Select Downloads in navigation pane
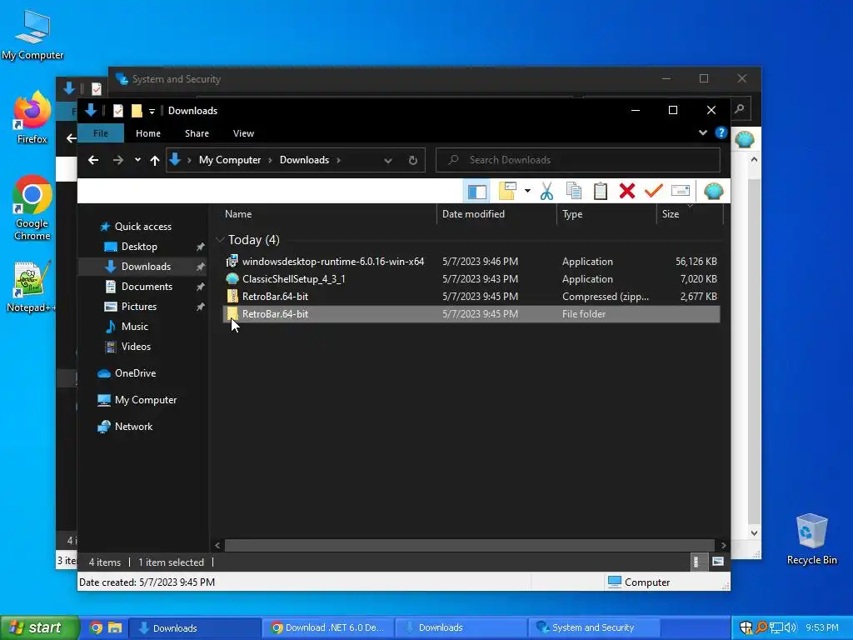The height and width of the screenshot is (640, 853). [x=146, y=266]
